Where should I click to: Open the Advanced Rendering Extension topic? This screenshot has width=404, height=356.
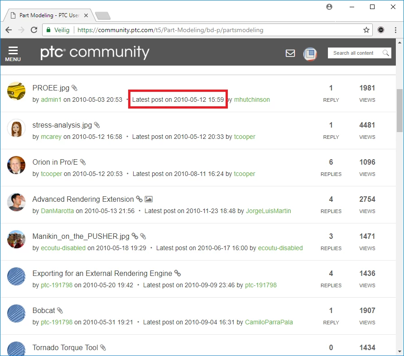coord(83,199)
